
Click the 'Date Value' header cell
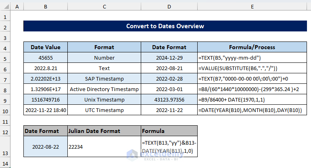(x=46, y=47)
